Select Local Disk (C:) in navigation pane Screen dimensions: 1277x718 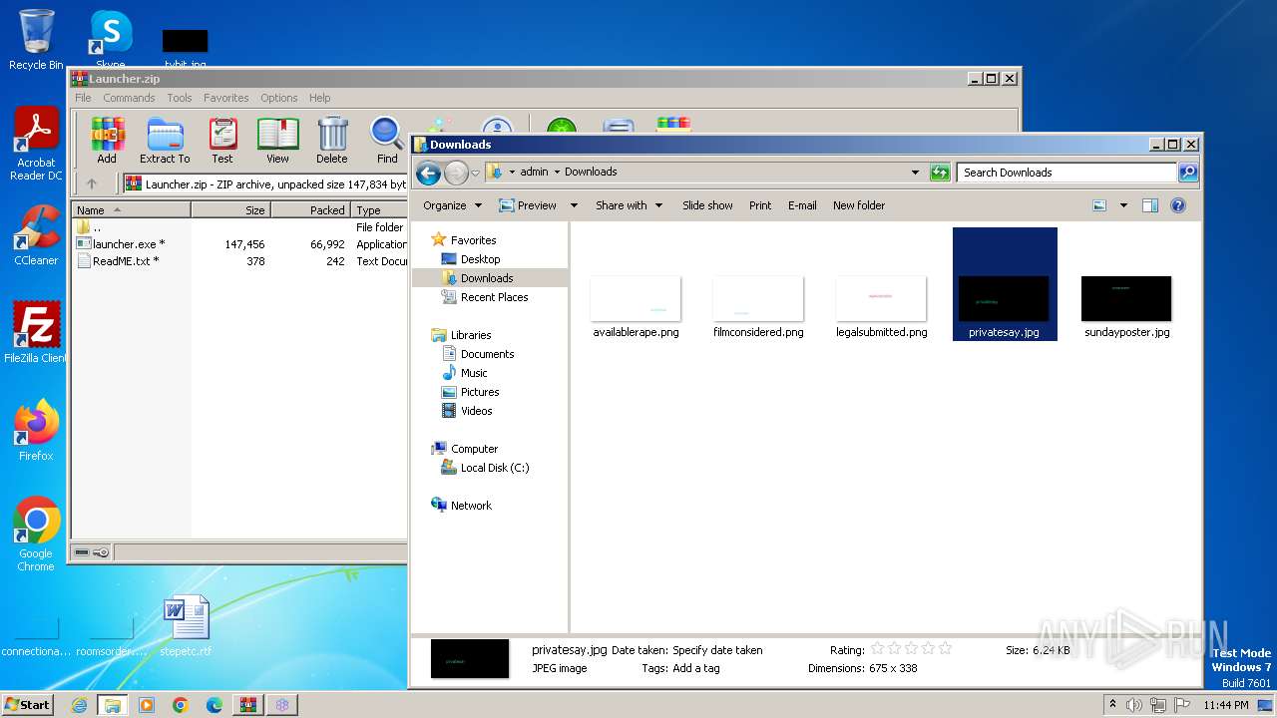494,468
